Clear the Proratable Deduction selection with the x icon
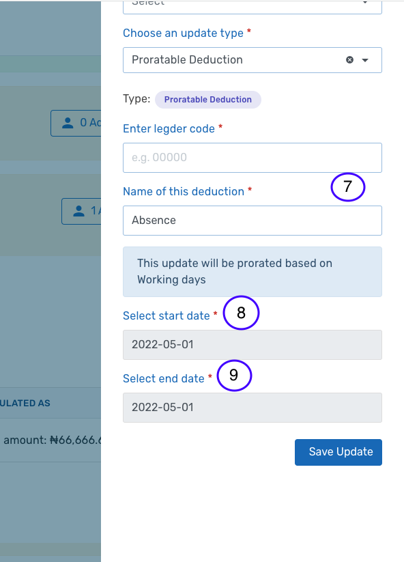The image size is (404, 562). pyautogui.click(x=349, y=60)
